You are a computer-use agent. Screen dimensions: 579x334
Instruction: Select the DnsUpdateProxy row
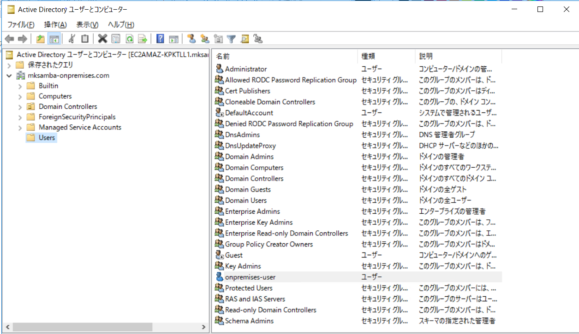pos(357,146)
